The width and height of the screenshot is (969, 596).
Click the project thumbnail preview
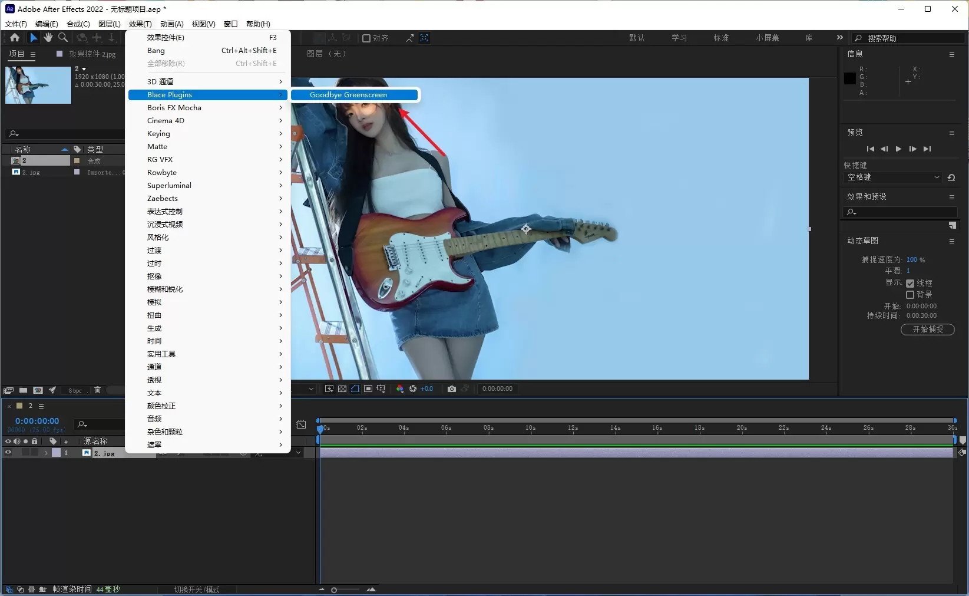[x=38, y=85]
